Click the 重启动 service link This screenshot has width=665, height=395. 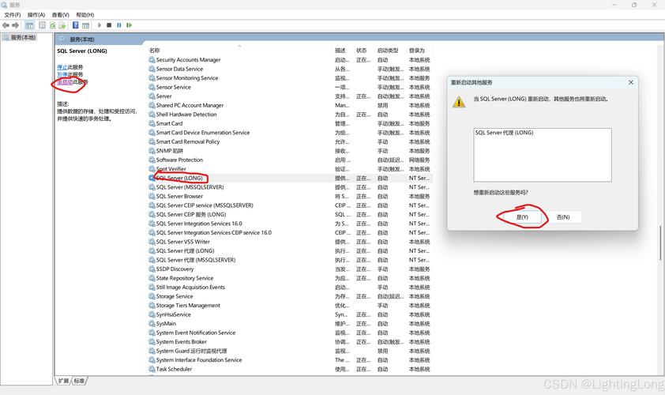click(65, 81)
